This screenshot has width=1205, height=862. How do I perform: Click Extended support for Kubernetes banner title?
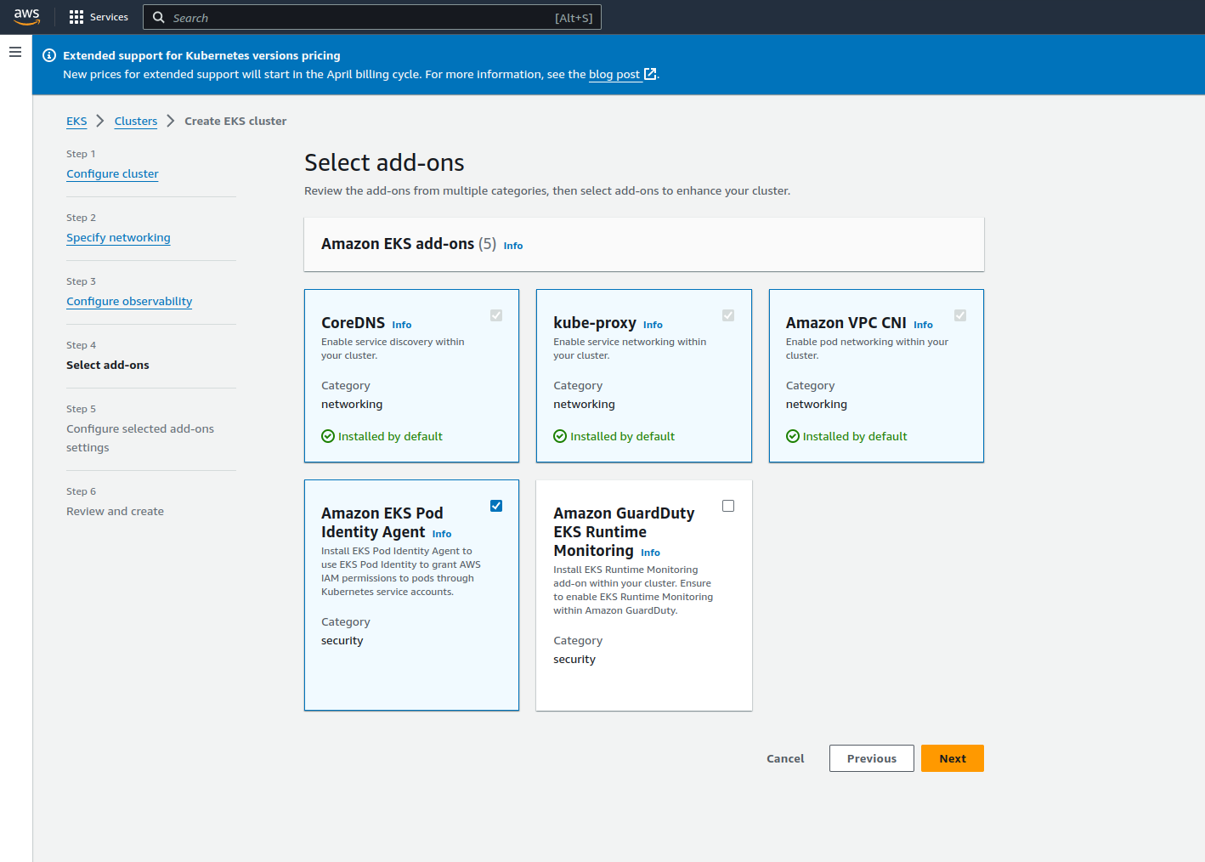201,55
